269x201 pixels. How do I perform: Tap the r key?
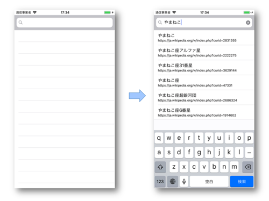[x=189, y=138]
